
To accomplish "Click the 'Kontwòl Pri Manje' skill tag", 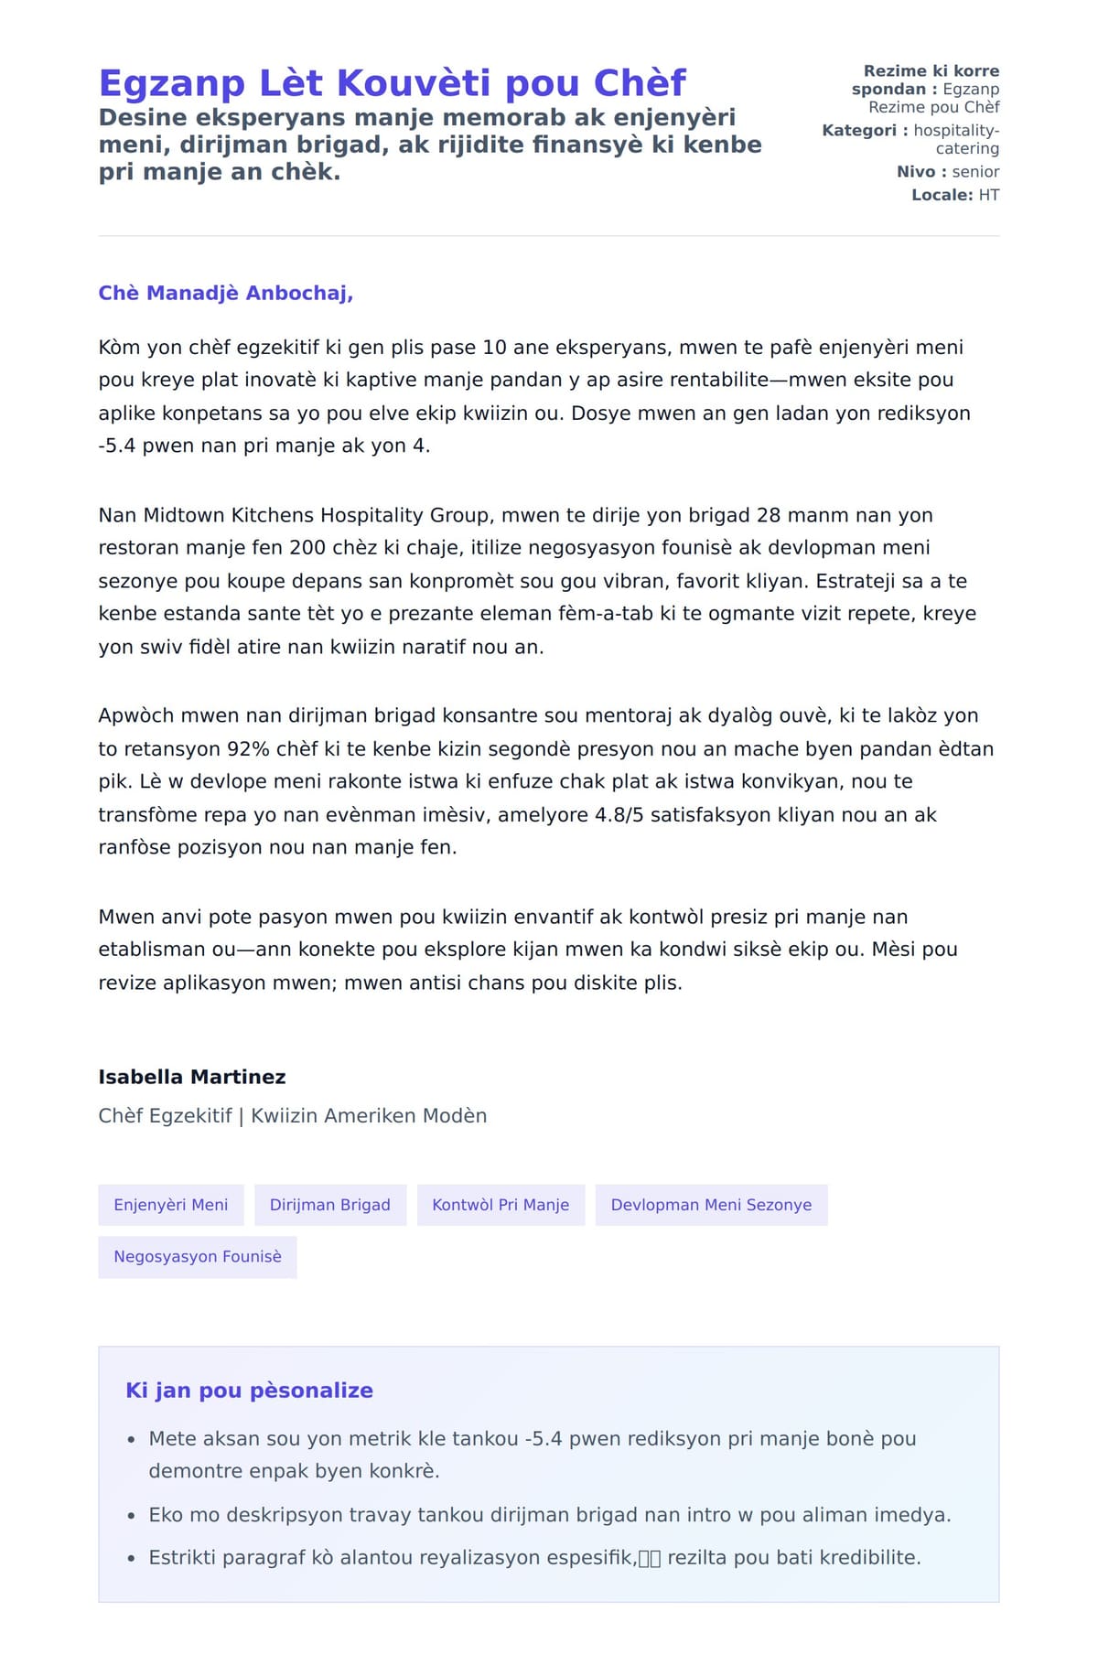I will (501, 1205).
